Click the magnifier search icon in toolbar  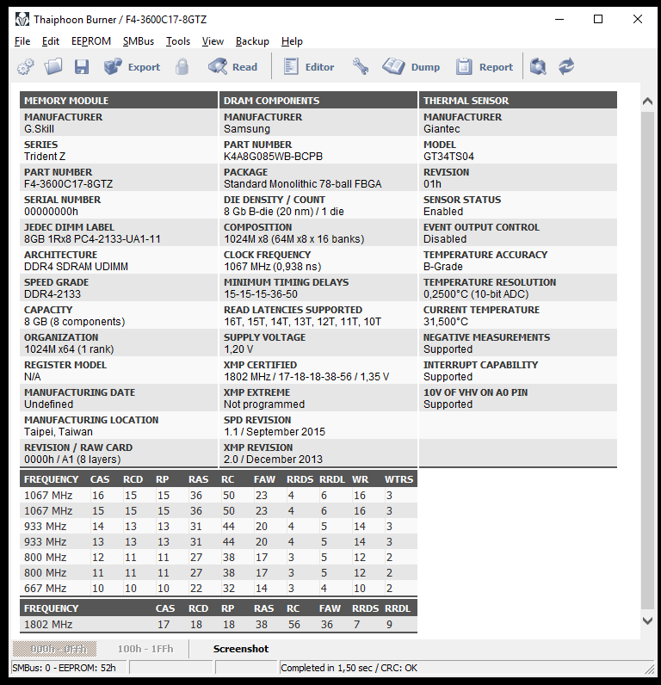click(x=538, y=67)
